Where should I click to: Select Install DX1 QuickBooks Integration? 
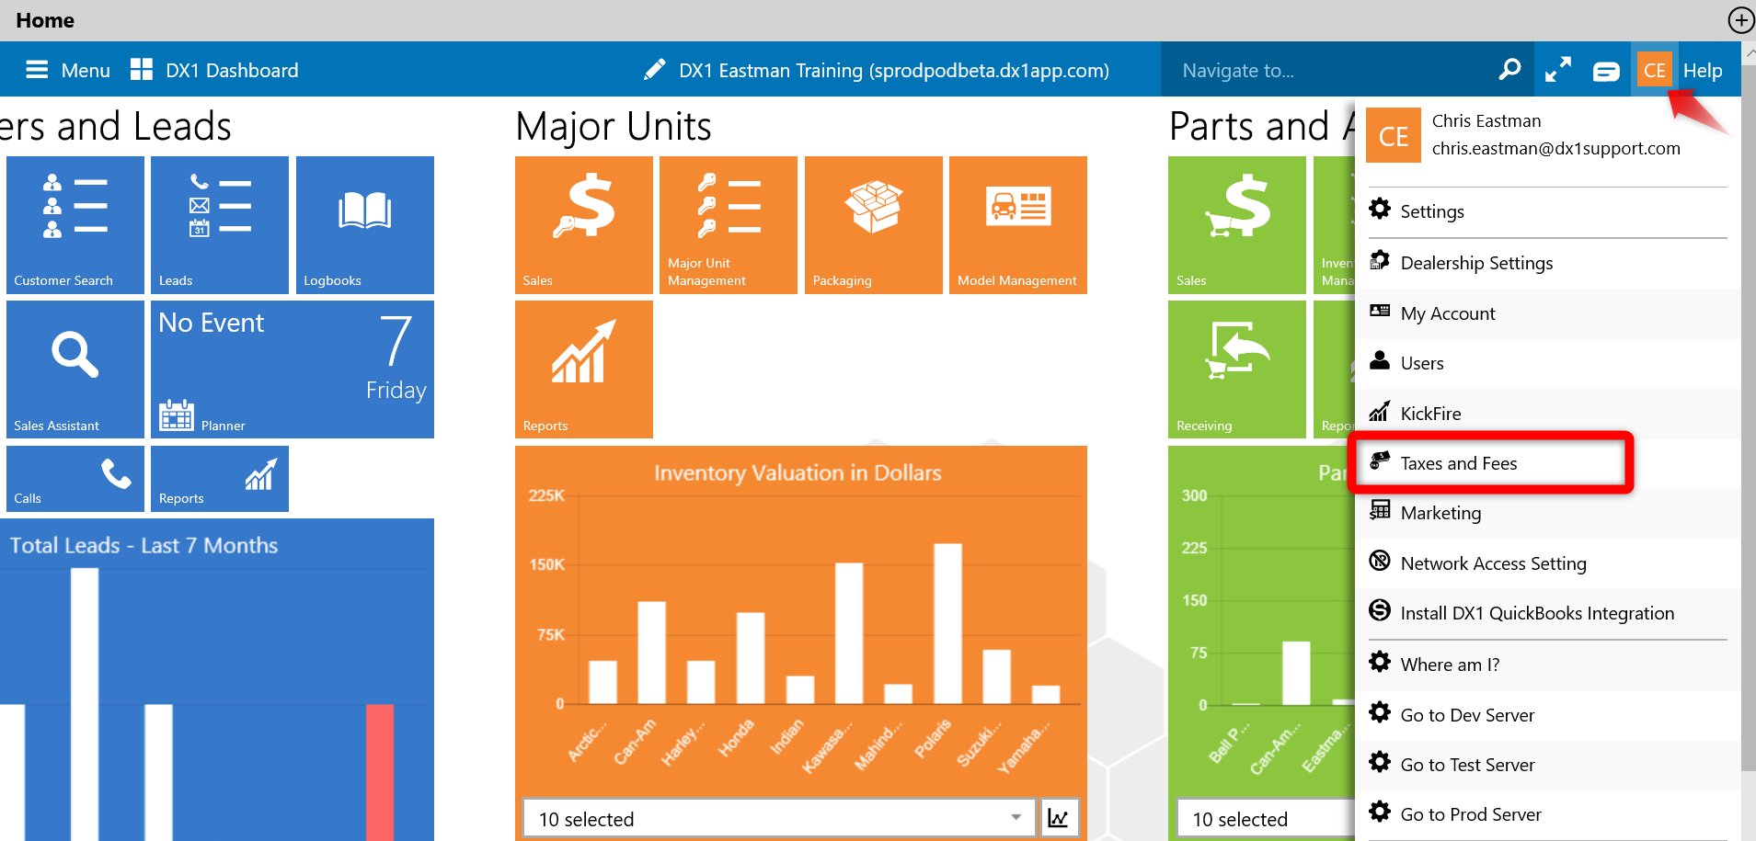[1547, 613]
